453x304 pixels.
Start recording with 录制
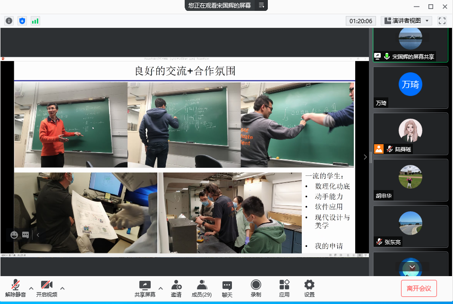pos(256,288)
